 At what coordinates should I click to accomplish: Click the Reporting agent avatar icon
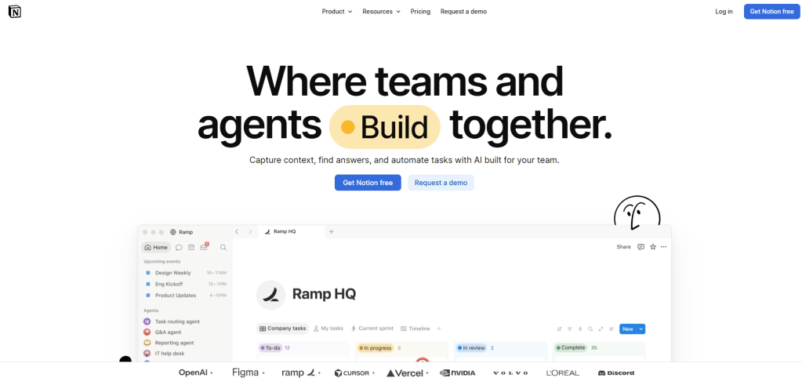coord(147,343)
